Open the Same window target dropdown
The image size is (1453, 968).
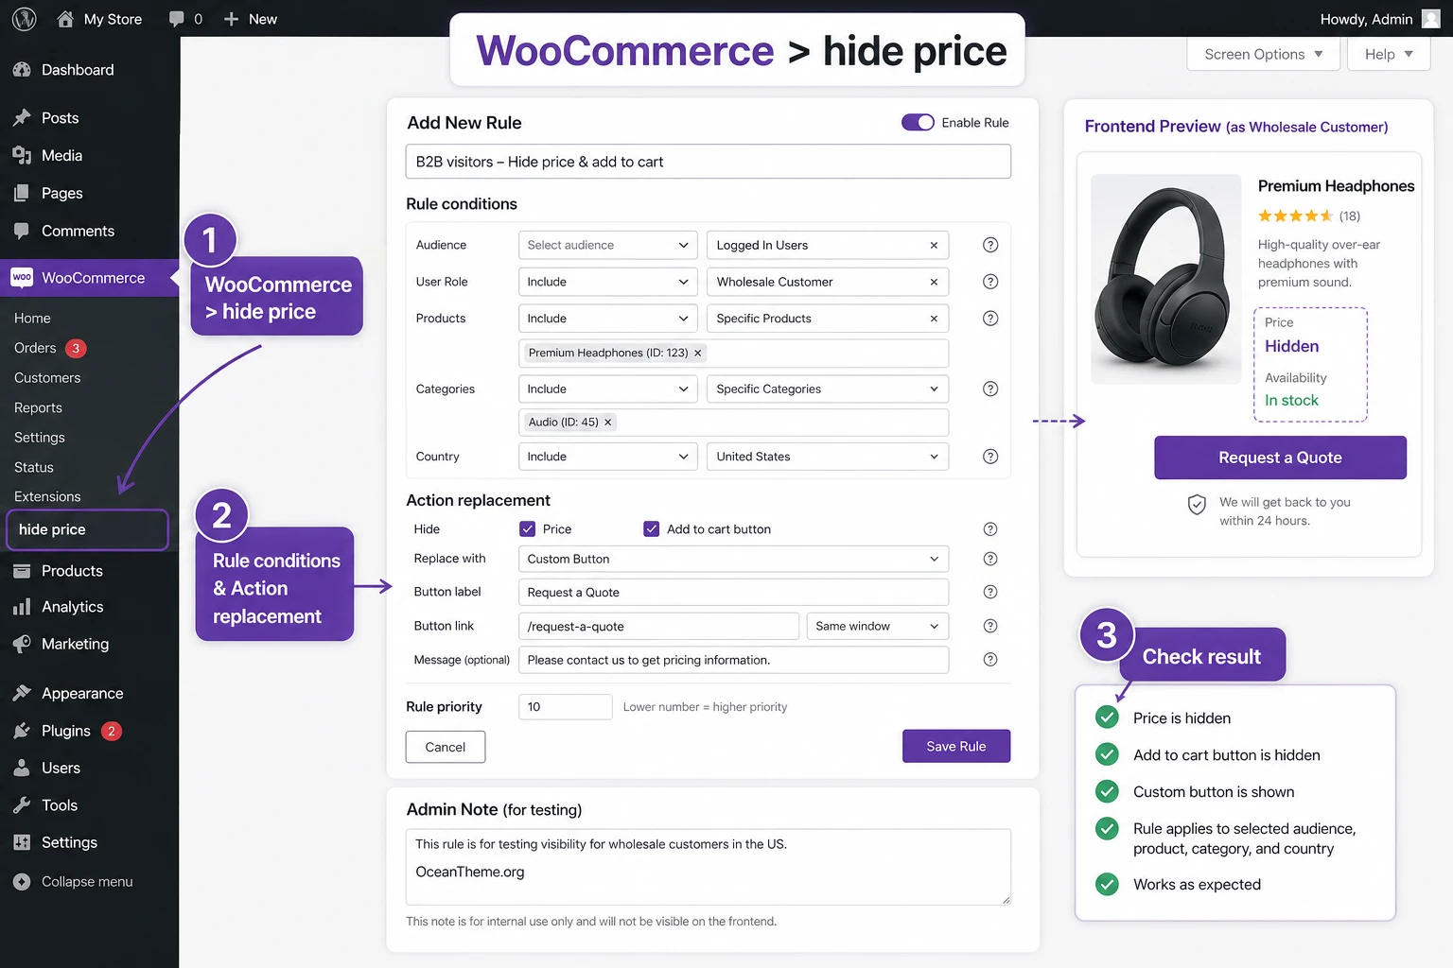[x=878, y=626]
